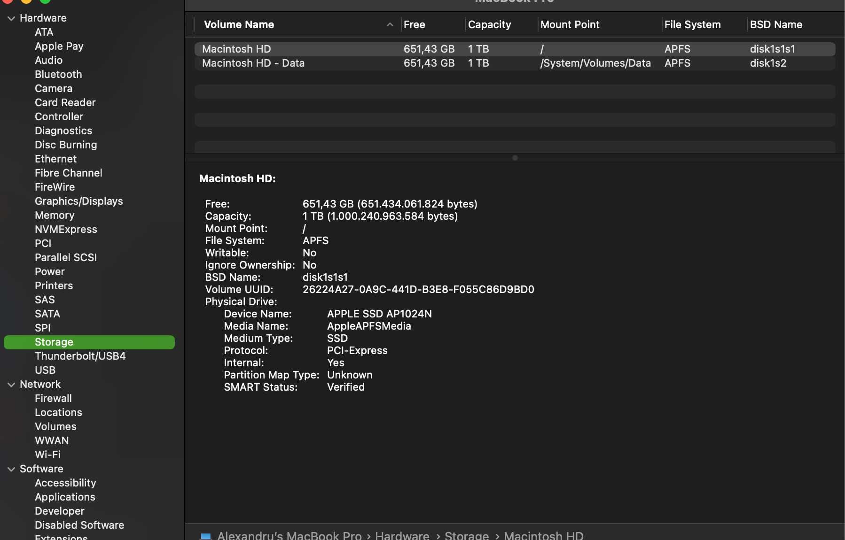
Task: Click the pane divider handle dot
Action: [x=515, y=158]
